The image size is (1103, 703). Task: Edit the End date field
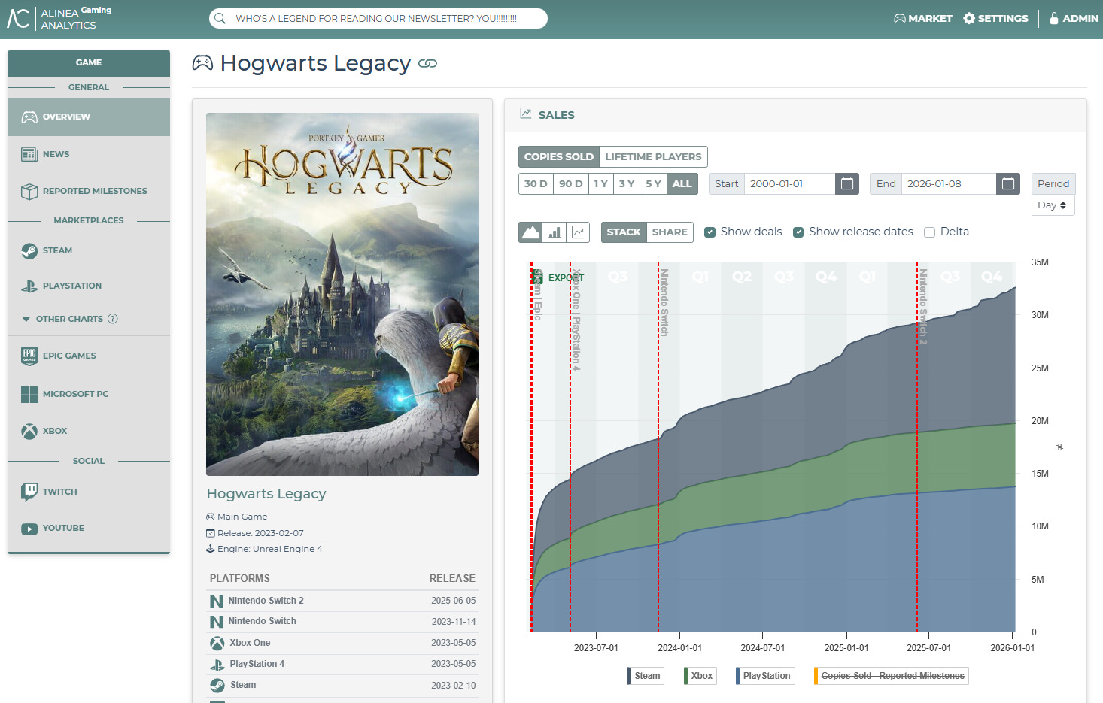click(x=949, y=183)
